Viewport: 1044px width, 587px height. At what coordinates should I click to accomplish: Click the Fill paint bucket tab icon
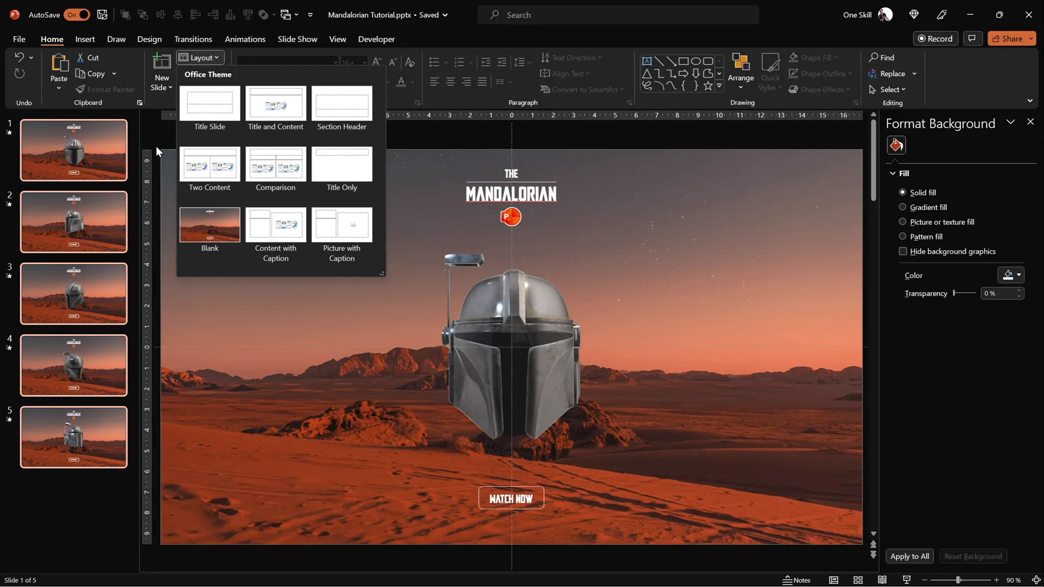click(x=896, y=145)
